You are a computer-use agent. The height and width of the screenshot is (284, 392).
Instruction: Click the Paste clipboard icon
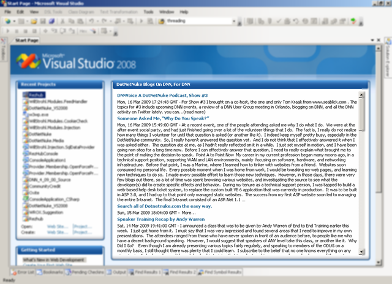[80, 21]
